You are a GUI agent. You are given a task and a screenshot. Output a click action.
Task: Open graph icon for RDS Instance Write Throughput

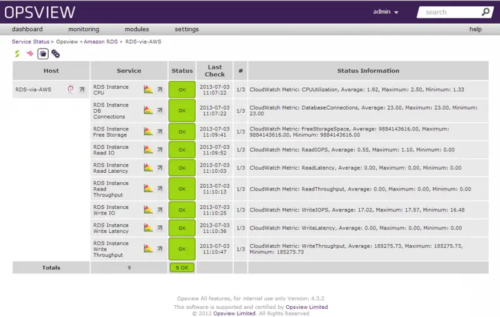pos(148,248)
